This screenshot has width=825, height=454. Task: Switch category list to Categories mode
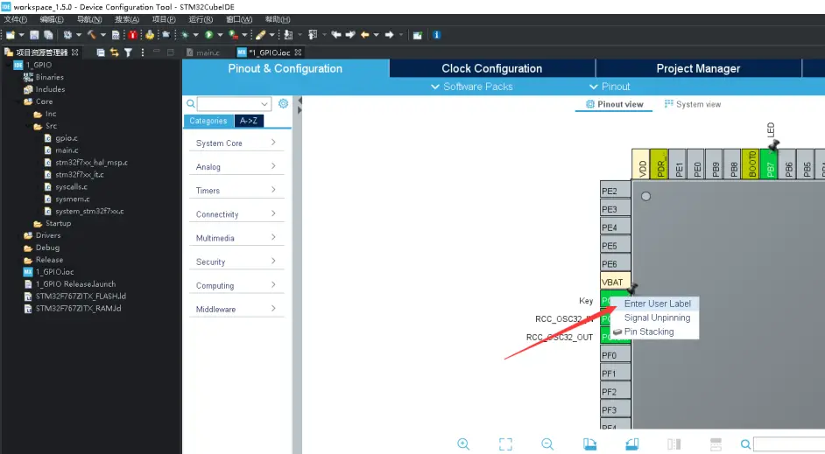click(208, 121)
